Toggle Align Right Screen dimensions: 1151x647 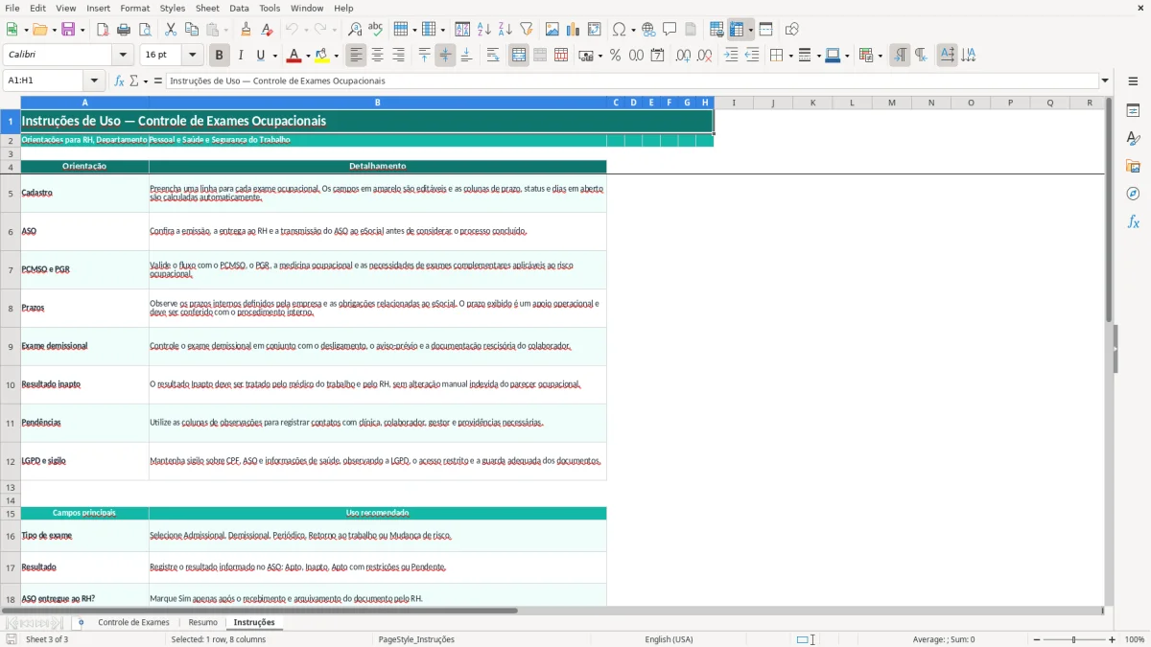(x=398, y=56)
